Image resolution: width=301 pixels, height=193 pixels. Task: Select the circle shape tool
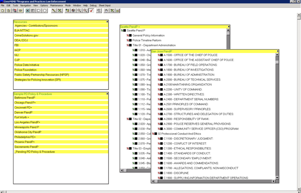click(x=45, y=11)
